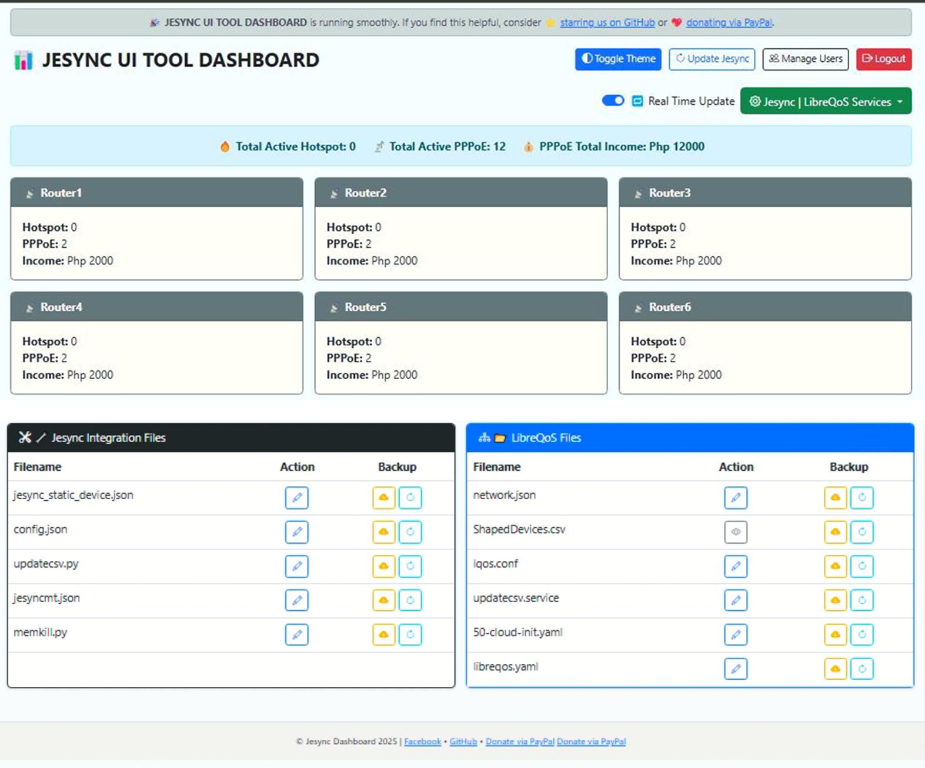Restore updatecsv.py with the refresh icon
This screenshot has height=768, width=925.
tap(410, 566)
